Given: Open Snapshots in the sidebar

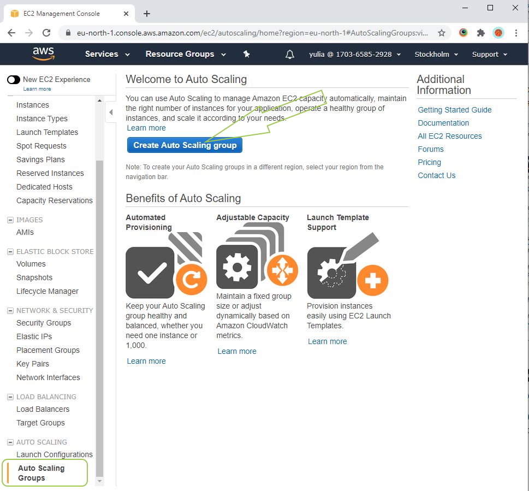Looking at the screenshot, I should click(34, 278).
